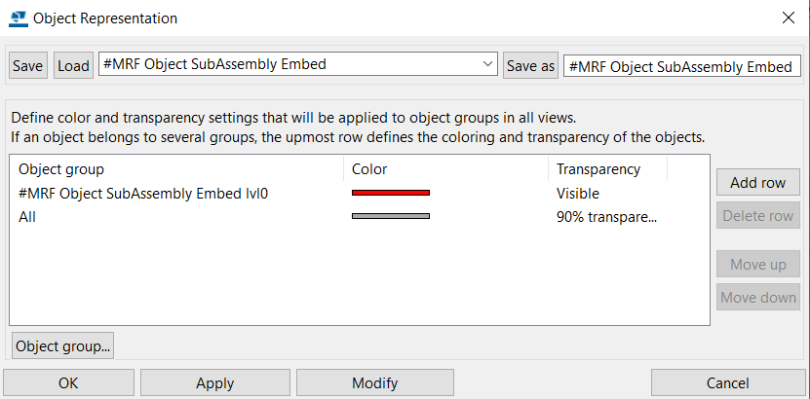Confirm the dialog with OK
This screenshot has width=810, height=399.
(68, 383)
